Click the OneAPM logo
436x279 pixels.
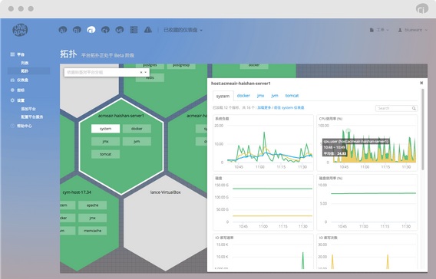[x=20, y=30]
